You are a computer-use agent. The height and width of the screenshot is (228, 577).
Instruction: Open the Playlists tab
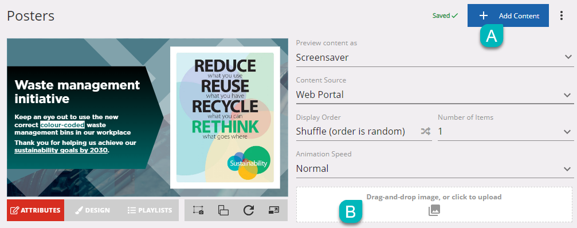150,210
